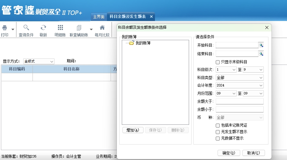Click the 科目名称 column header
Screen dimensions: 287x160
click(72, 69)
